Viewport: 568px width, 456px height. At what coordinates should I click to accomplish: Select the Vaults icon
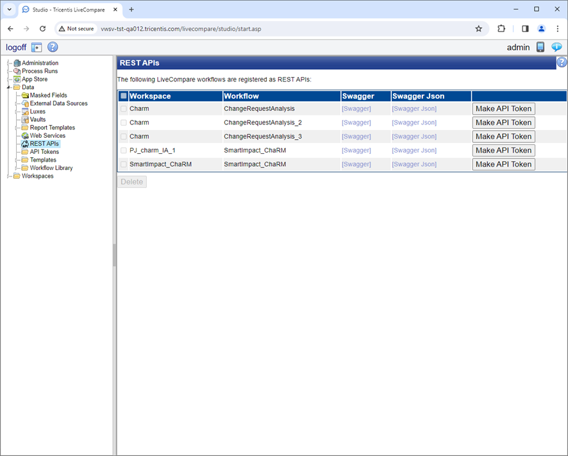(26, 119)
